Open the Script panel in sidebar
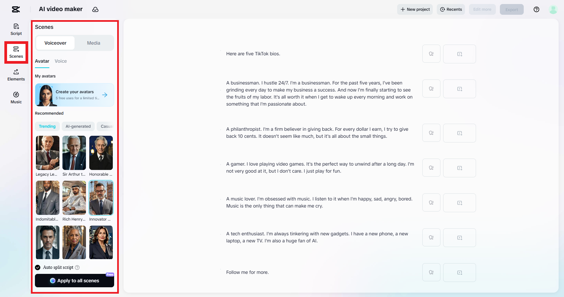This screenshot has width=564, height=297. pyautogui.click(x=16, y=29)
